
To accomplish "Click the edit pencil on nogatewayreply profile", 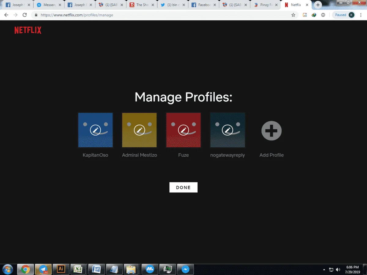I will (228, 130).
